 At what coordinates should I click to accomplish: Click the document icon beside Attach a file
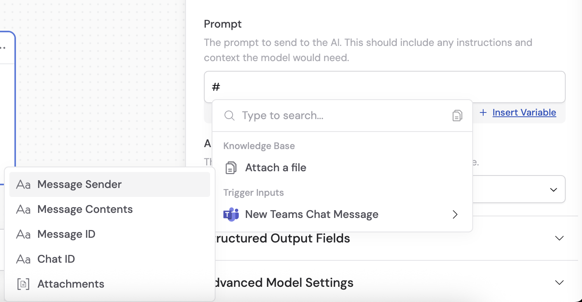coord(230,167)
